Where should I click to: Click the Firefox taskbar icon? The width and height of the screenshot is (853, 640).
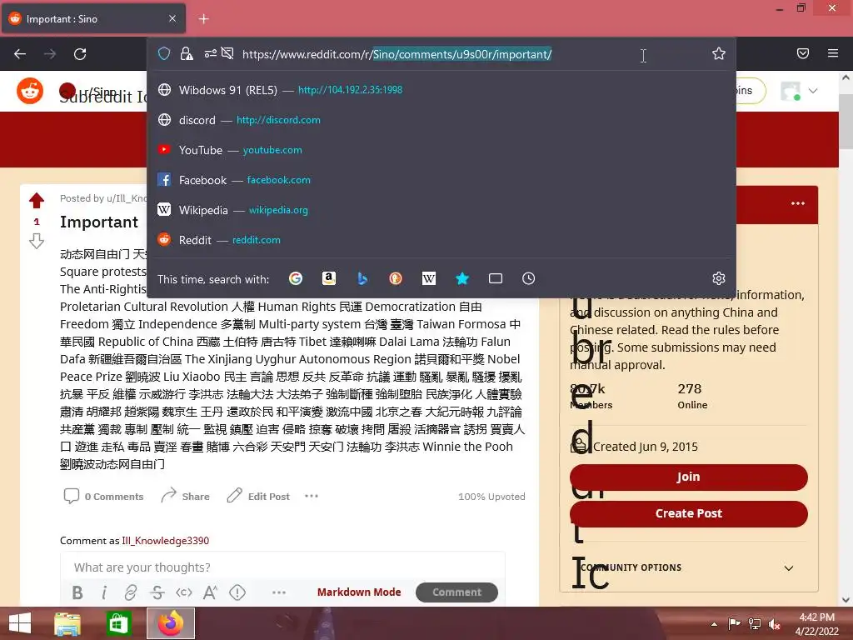[170, 623]
